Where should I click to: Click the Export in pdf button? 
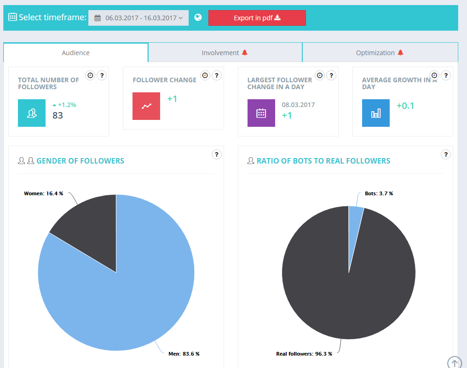[257, 17]
